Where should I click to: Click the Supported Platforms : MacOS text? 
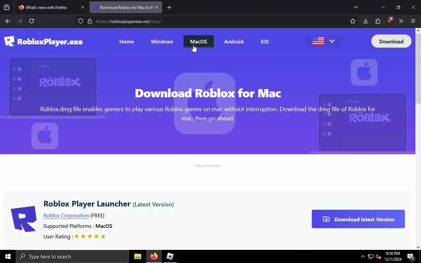click(78, 226)
